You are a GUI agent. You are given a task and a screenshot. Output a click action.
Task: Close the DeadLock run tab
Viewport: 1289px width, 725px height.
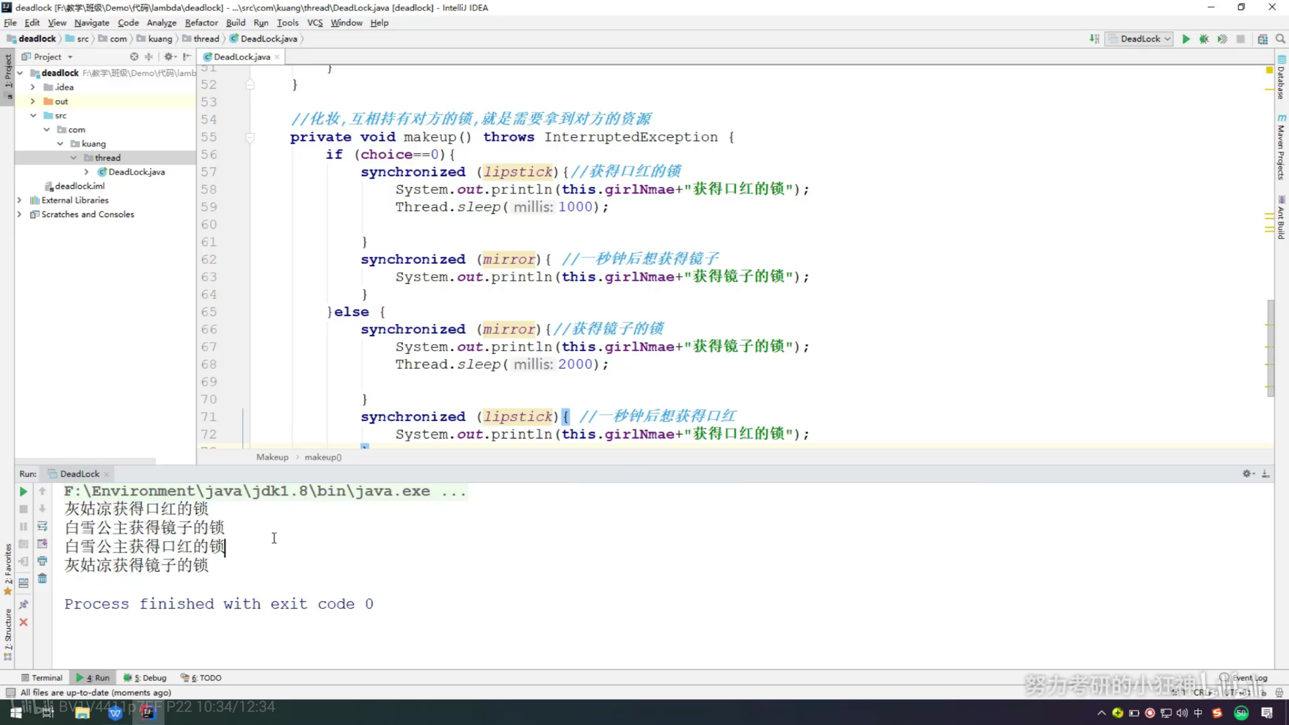click(106, 474)
